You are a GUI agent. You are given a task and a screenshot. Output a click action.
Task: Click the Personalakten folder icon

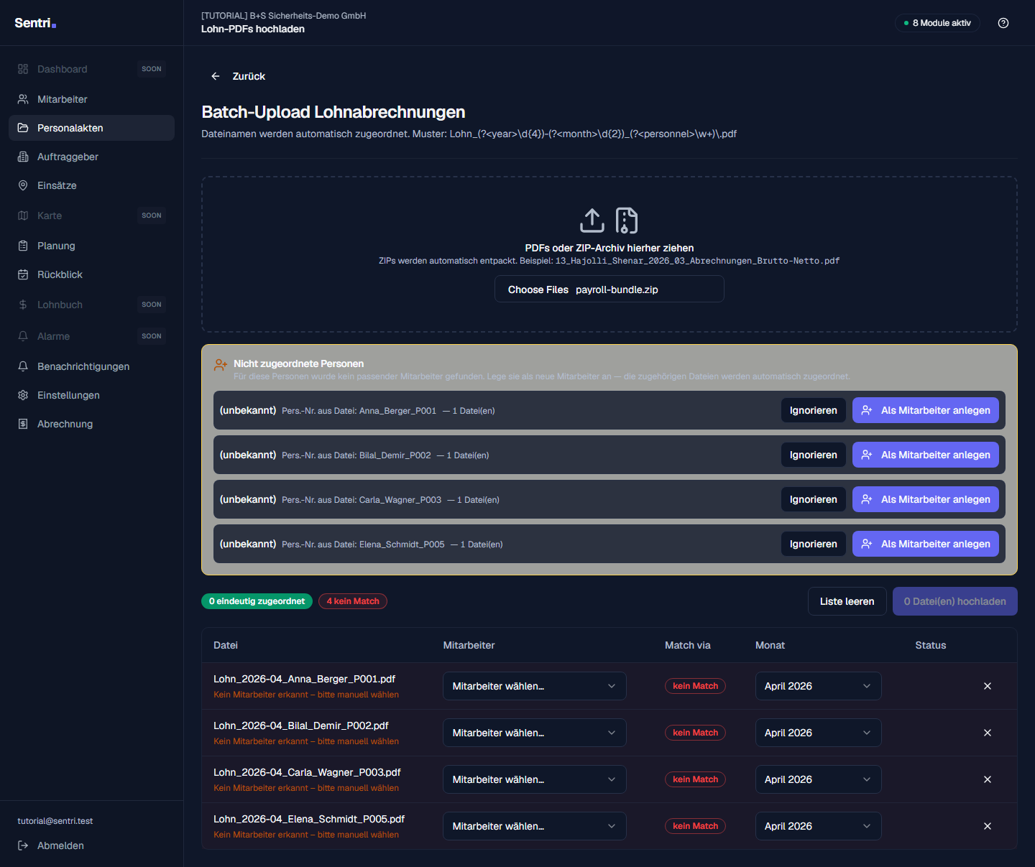[x=23, y=128]
